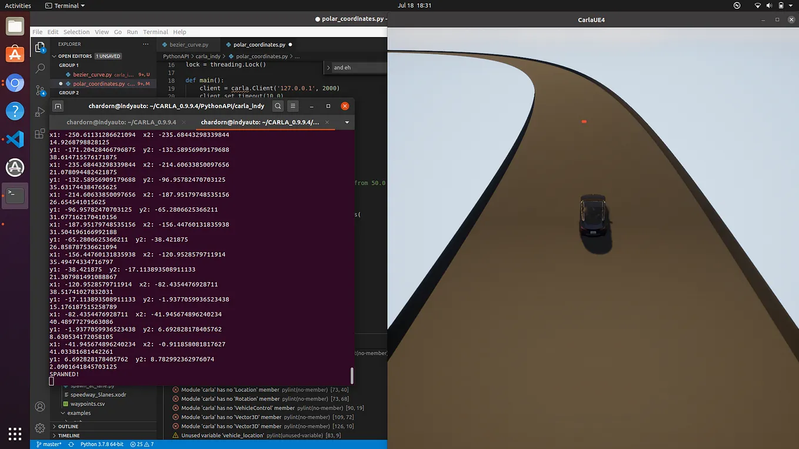The width and height of the screenshot is (799, 449).
Task: Click unsaved dot beside polar_coordinates.py in Open Editors
Action: click(x=61, y=84)
